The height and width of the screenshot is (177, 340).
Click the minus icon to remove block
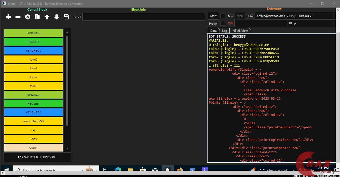point(18,17)
